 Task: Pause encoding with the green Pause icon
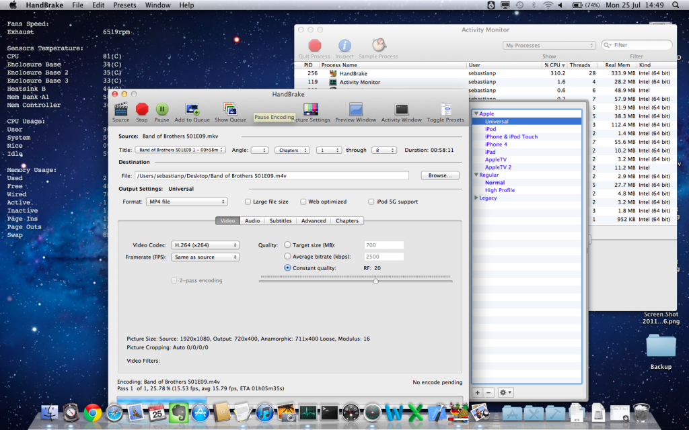click(x=162, y=110)
